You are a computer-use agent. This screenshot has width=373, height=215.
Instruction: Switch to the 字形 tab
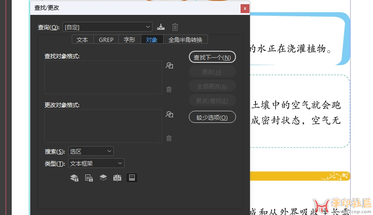(x=130, y=40)
